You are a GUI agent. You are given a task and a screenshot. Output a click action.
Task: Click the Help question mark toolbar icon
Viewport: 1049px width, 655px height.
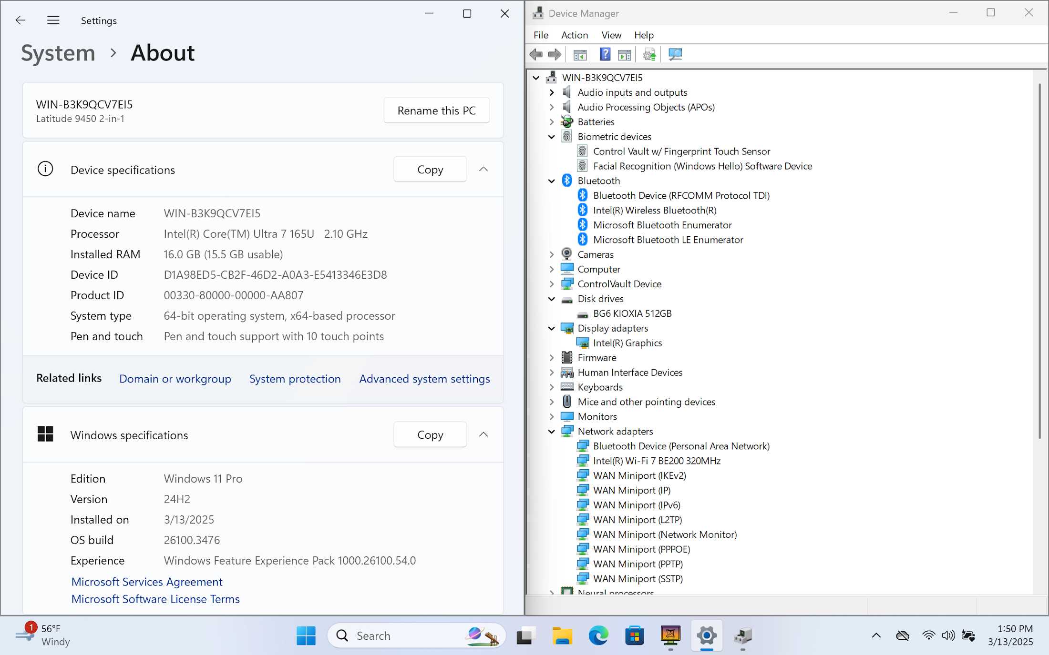point(605,54)
